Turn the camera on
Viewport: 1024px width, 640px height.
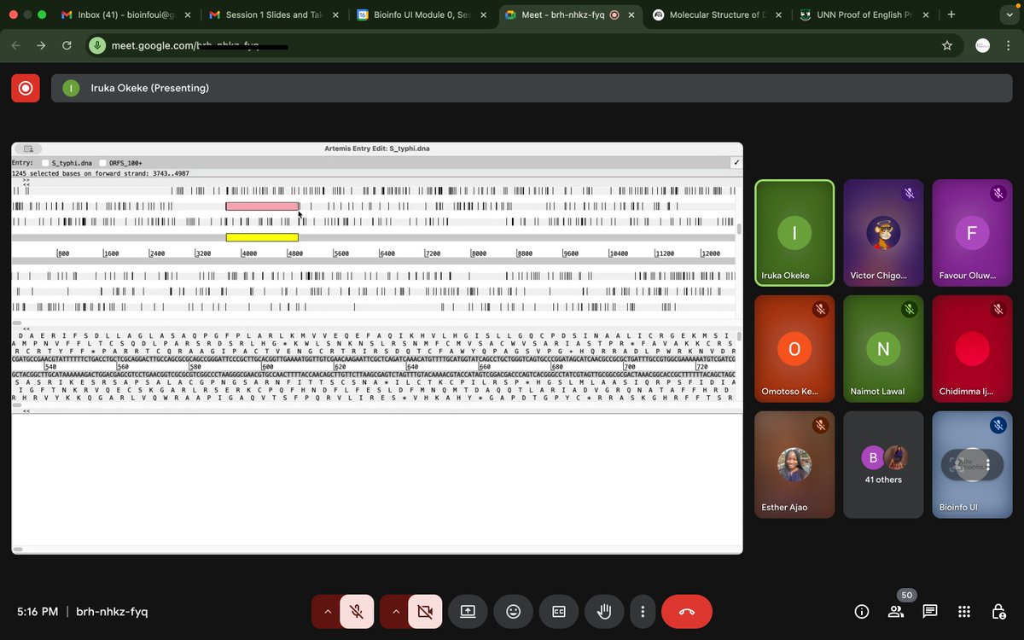(x=424, y=611)
